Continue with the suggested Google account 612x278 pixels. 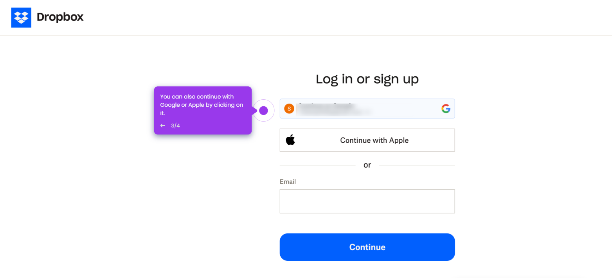tap(367, 108)
